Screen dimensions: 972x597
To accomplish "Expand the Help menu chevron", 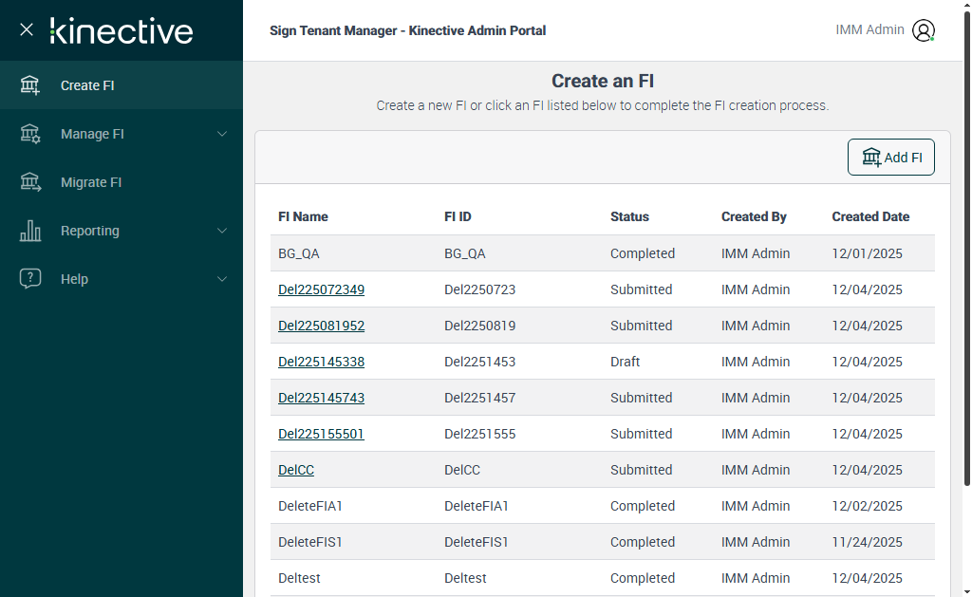I will (222, 279).
